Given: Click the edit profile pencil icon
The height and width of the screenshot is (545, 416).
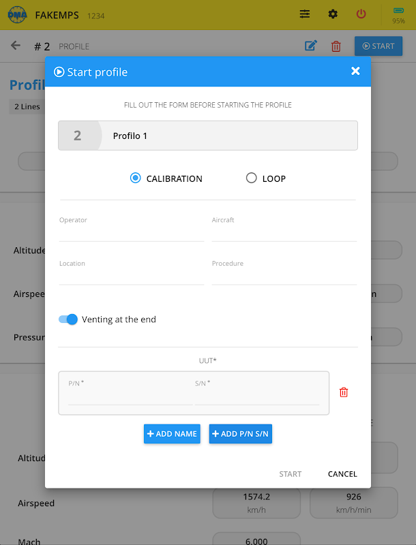Looking at the screenshot, I should click(x=310, y=46).
